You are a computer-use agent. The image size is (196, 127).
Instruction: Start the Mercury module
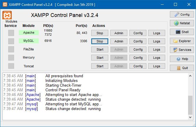coord(100,58)
